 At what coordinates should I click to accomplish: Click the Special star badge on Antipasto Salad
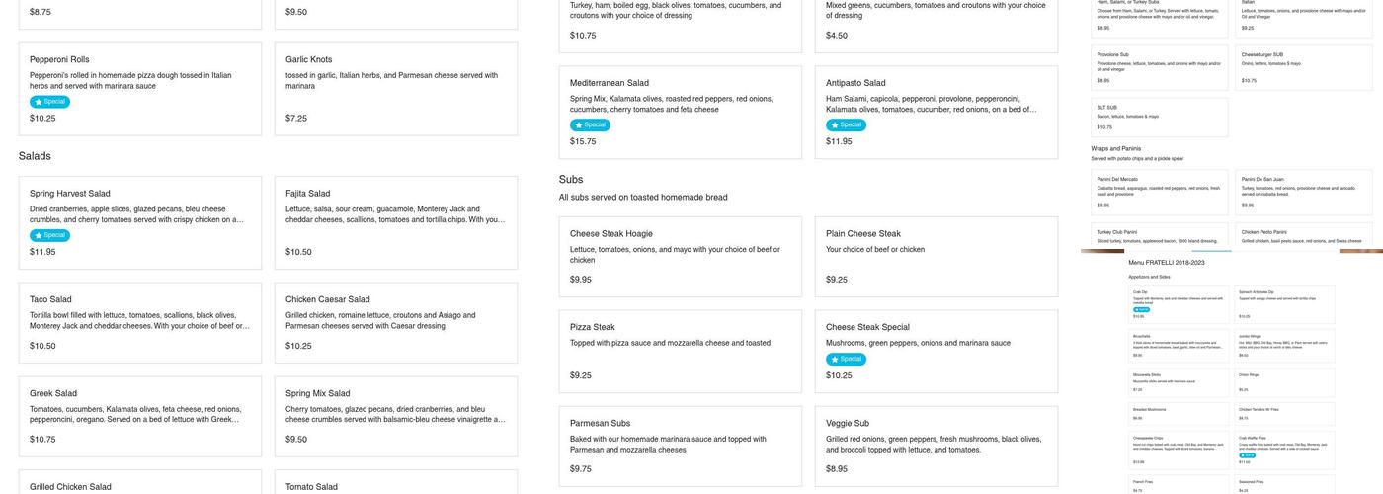[x=846, y=125]
